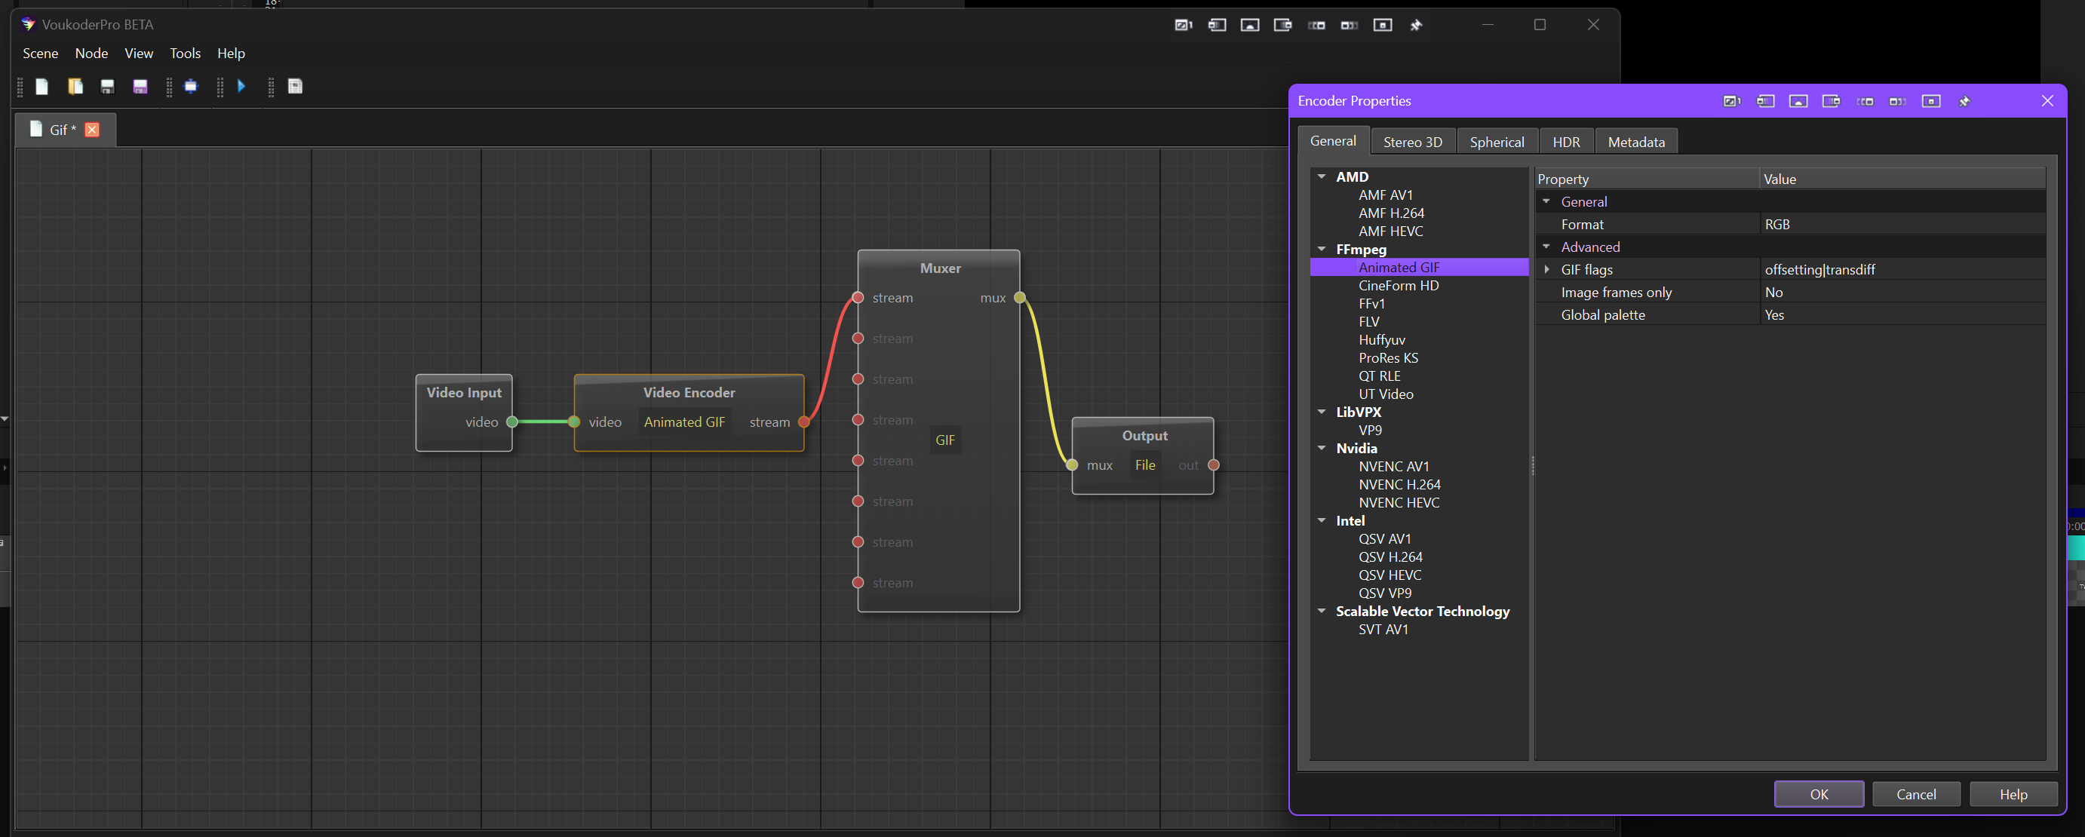Collapse the Nvidia encoder group
Image resolution: width=2085 pixels, height=837 pixels.
(1322, 448)
